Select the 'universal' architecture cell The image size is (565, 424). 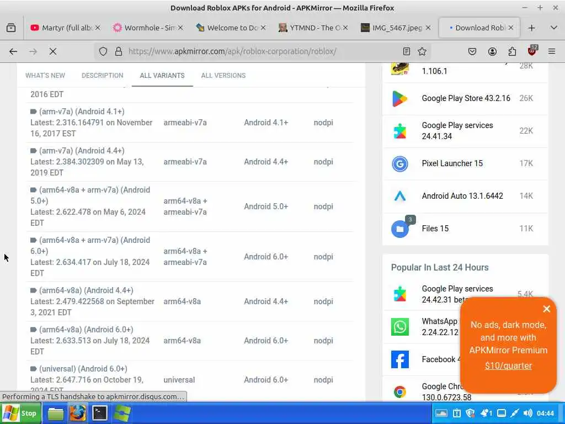tap(179, 380)
